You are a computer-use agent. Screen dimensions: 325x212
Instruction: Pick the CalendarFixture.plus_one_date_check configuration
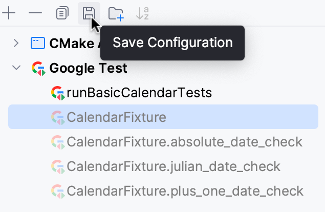(x=185, y=191)
